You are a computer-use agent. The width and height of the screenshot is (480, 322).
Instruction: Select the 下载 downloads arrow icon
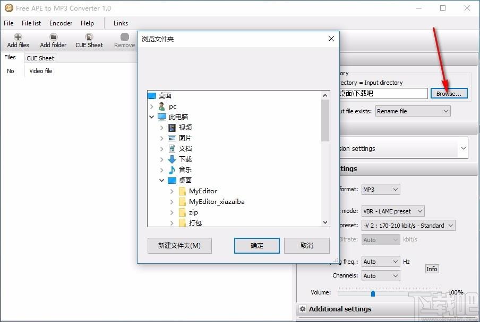[x=172, y=159]
